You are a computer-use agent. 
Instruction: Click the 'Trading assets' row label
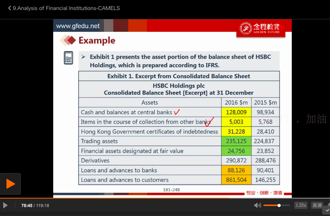(x=99, y=141)
